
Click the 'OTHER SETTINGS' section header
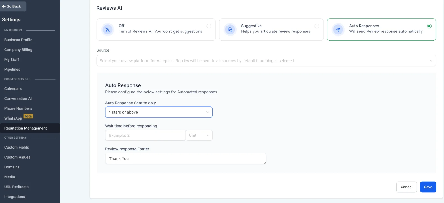16,138
